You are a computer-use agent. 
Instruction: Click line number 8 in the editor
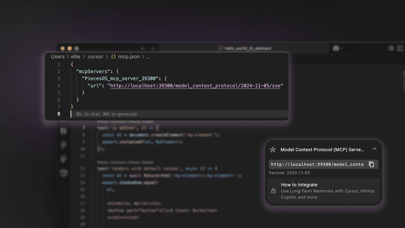pyautogui.click(x=59, y=114)
